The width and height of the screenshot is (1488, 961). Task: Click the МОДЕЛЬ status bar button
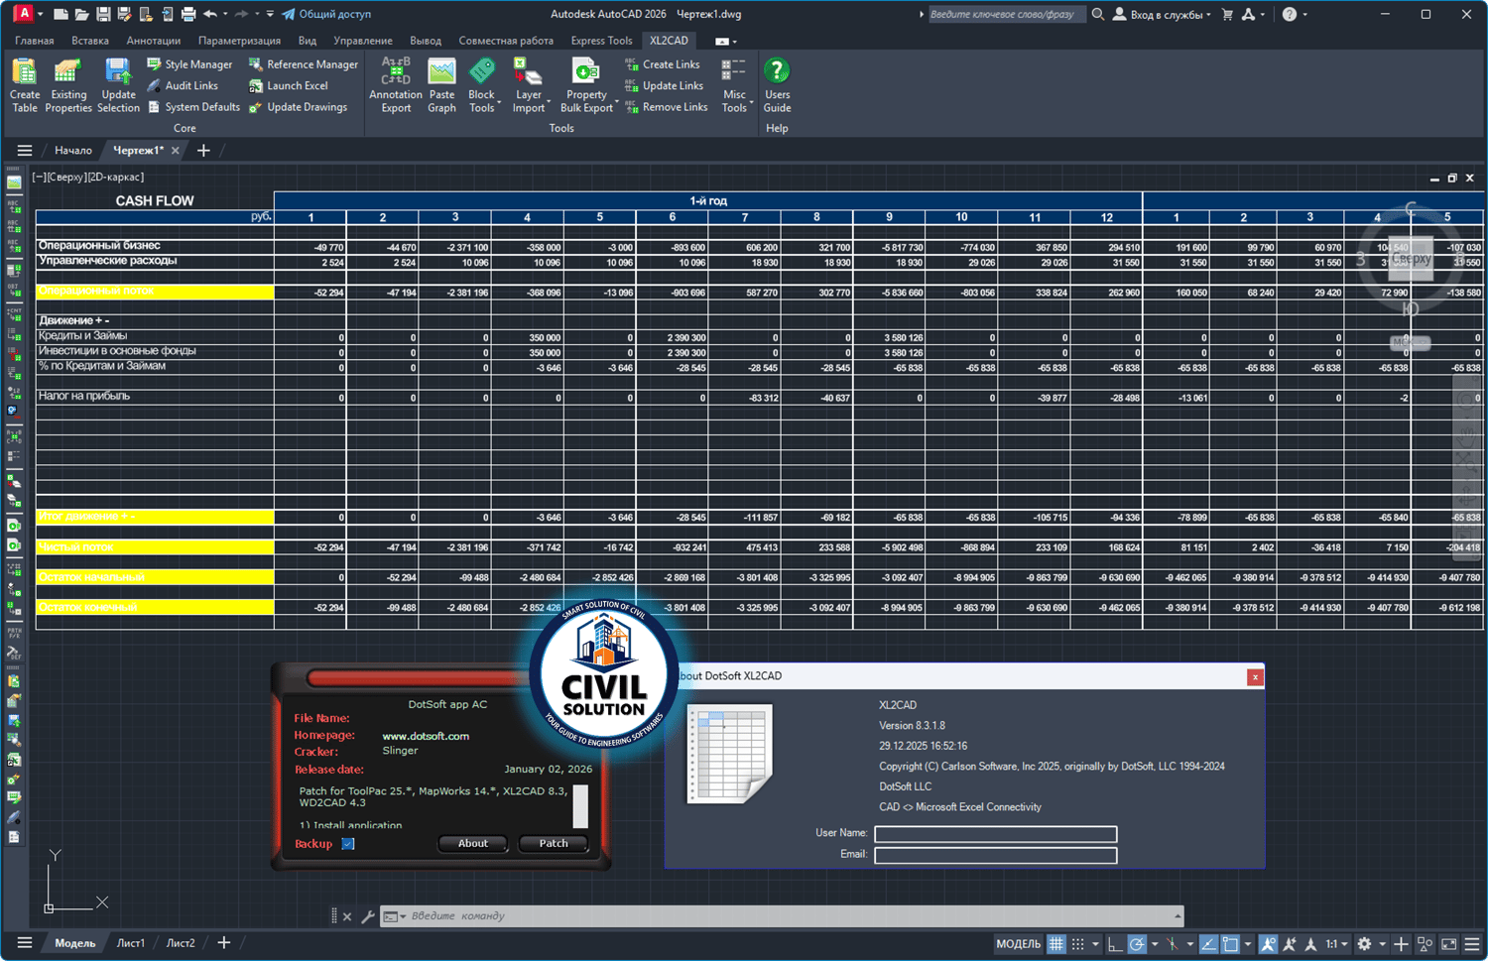click(1018, 944)
